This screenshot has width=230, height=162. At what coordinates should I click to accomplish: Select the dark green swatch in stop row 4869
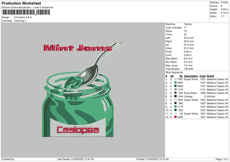(x=176, y=86)
